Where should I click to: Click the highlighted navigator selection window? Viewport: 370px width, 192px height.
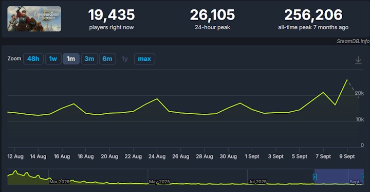tap(339, 177)
